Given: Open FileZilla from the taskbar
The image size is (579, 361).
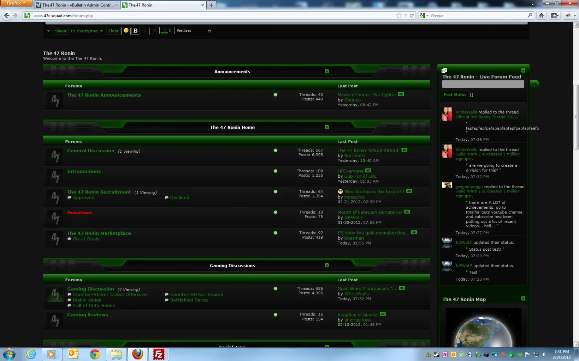Looking at the screenshot, I should [159, 354].
